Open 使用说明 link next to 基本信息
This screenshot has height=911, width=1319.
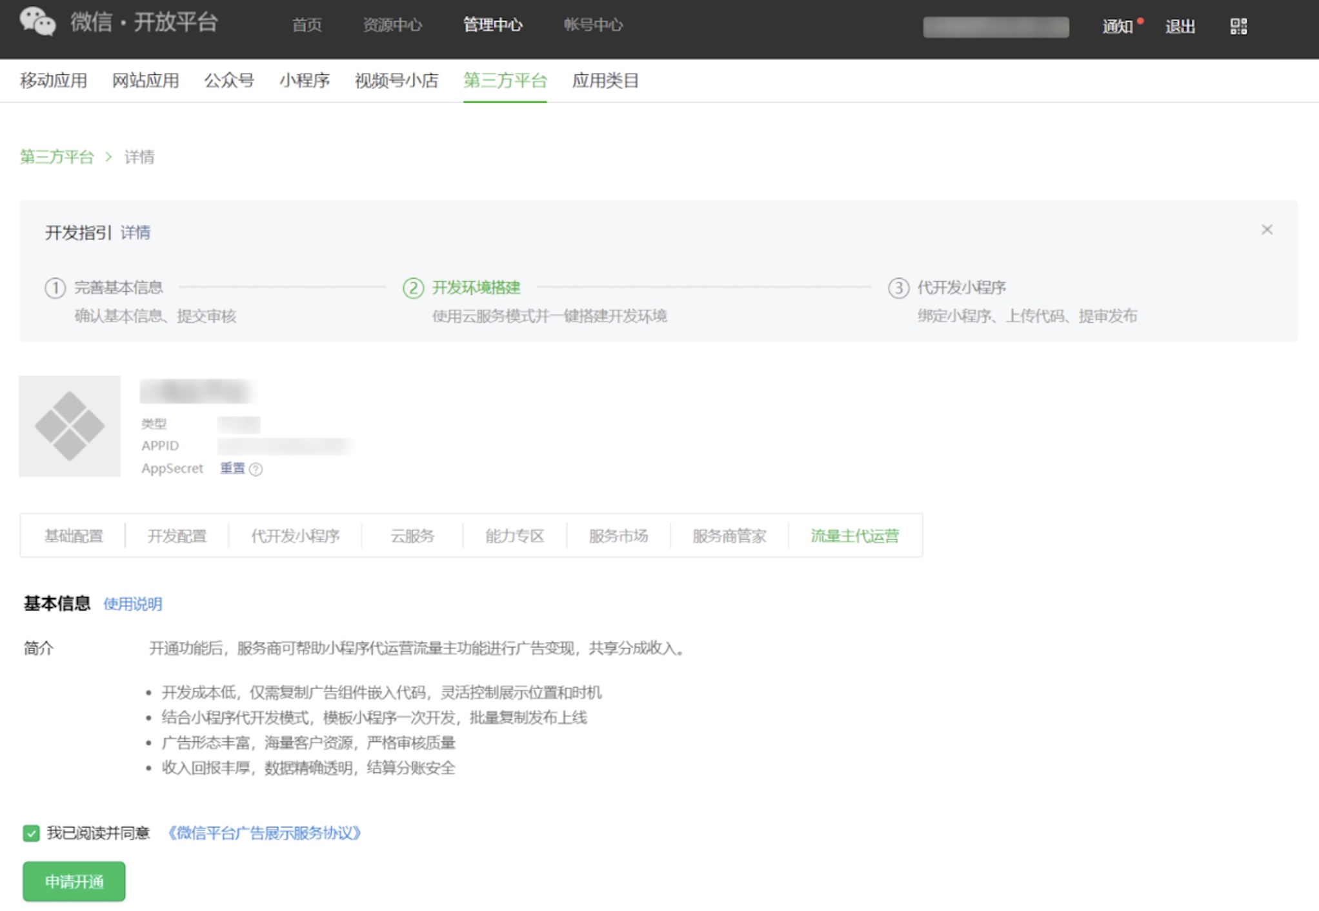(x=133, y=604)
